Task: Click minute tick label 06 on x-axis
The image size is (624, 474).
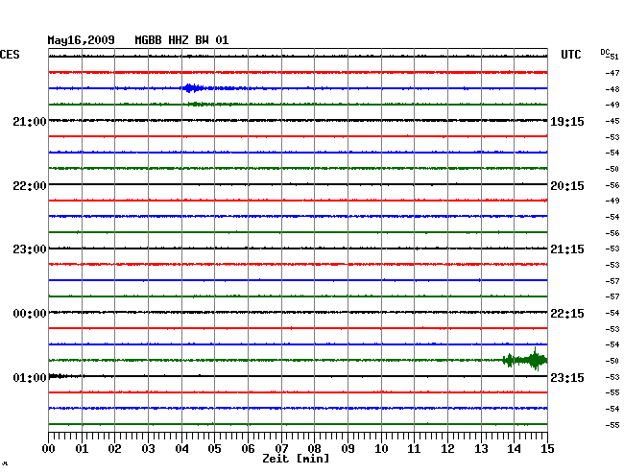Action: click(x=248, y=448)
